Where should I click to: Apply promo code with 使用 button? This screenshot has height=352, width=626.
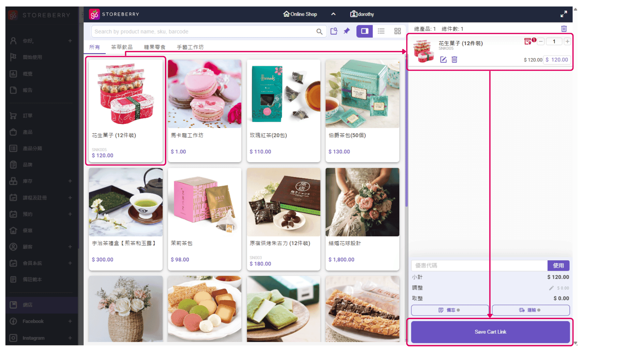tap(558, 266)
